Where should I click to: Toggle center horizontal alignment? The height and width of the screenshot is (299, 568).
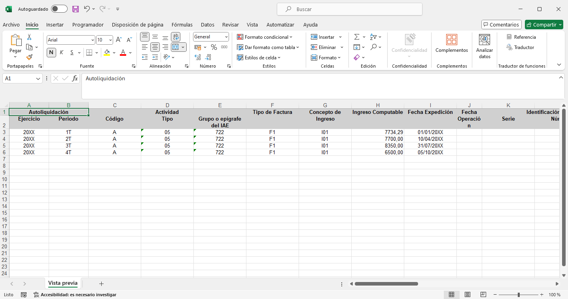155,47
